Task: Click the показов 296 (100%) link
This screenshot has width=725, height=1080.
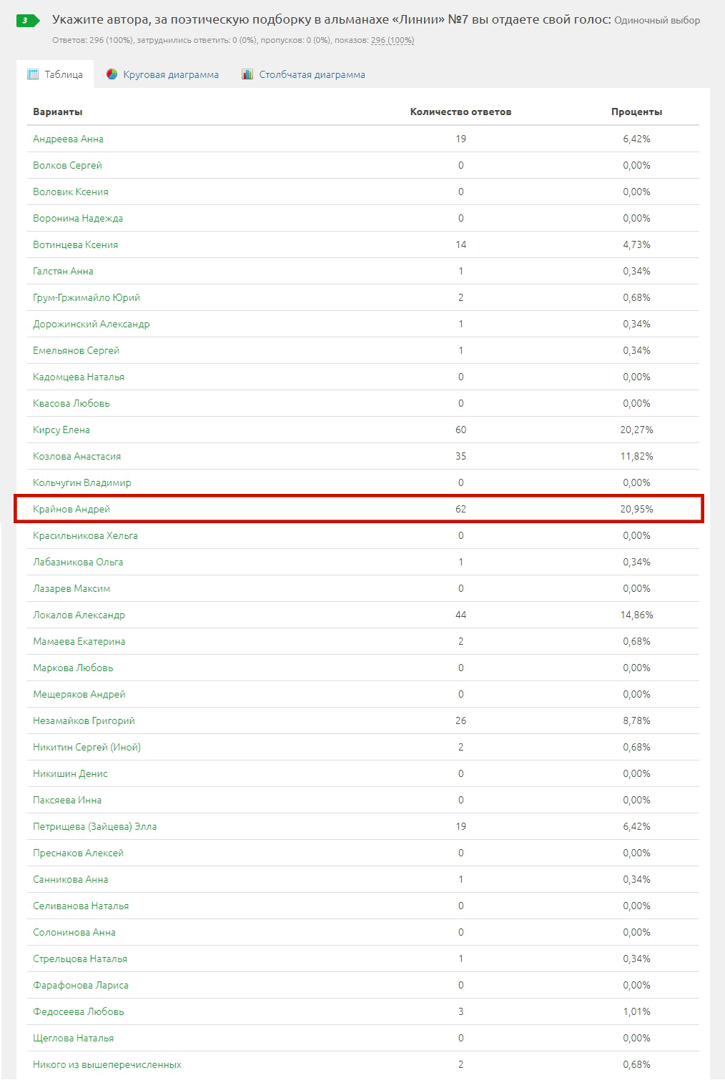Action: (x=393, y=40)
